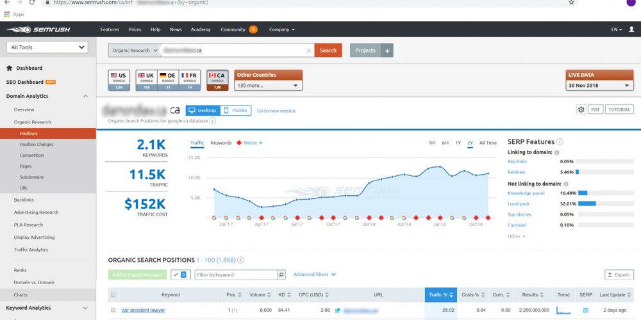Open report settings gear icon

(x=581, y=109)
